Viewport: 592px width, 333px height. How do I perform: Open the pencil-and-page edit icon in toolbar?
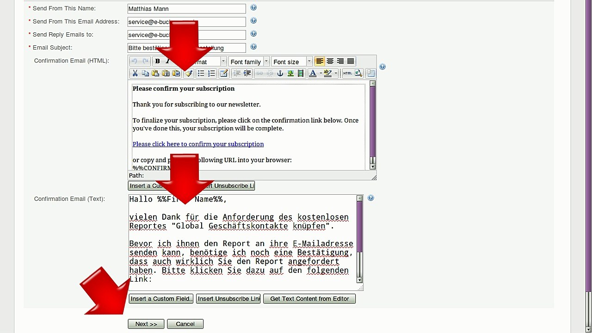click(224, 73)
